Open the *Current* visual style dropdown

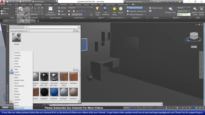click(x=80, y=8)
